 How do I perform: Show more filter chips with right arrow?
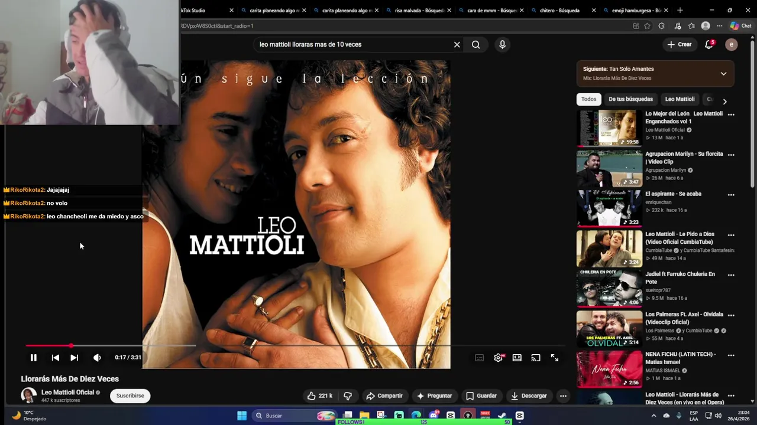(x=724, y=102)
